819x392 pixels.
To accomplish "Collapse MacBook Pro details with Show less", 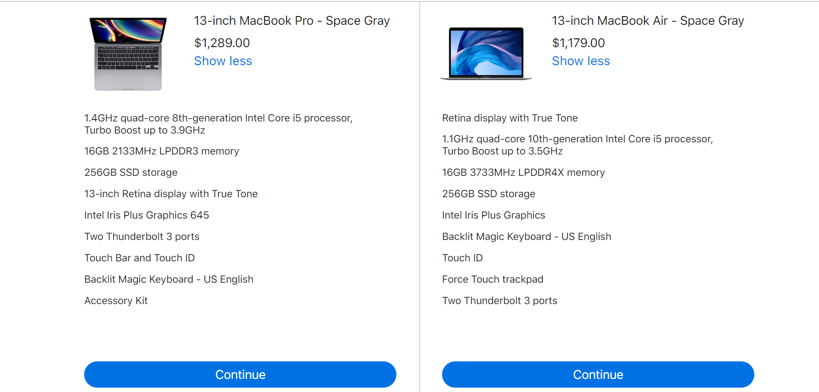I will 223,61.
